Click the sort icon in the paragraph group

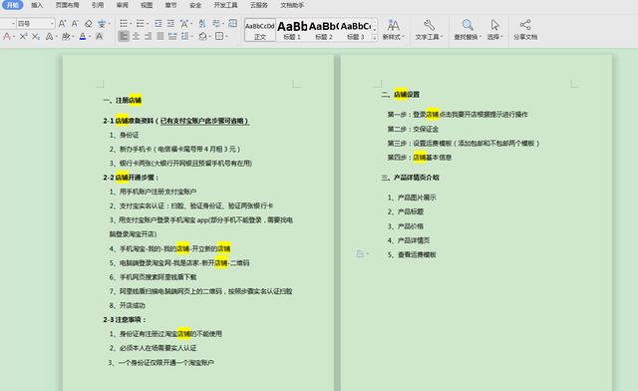click(202, 24)
